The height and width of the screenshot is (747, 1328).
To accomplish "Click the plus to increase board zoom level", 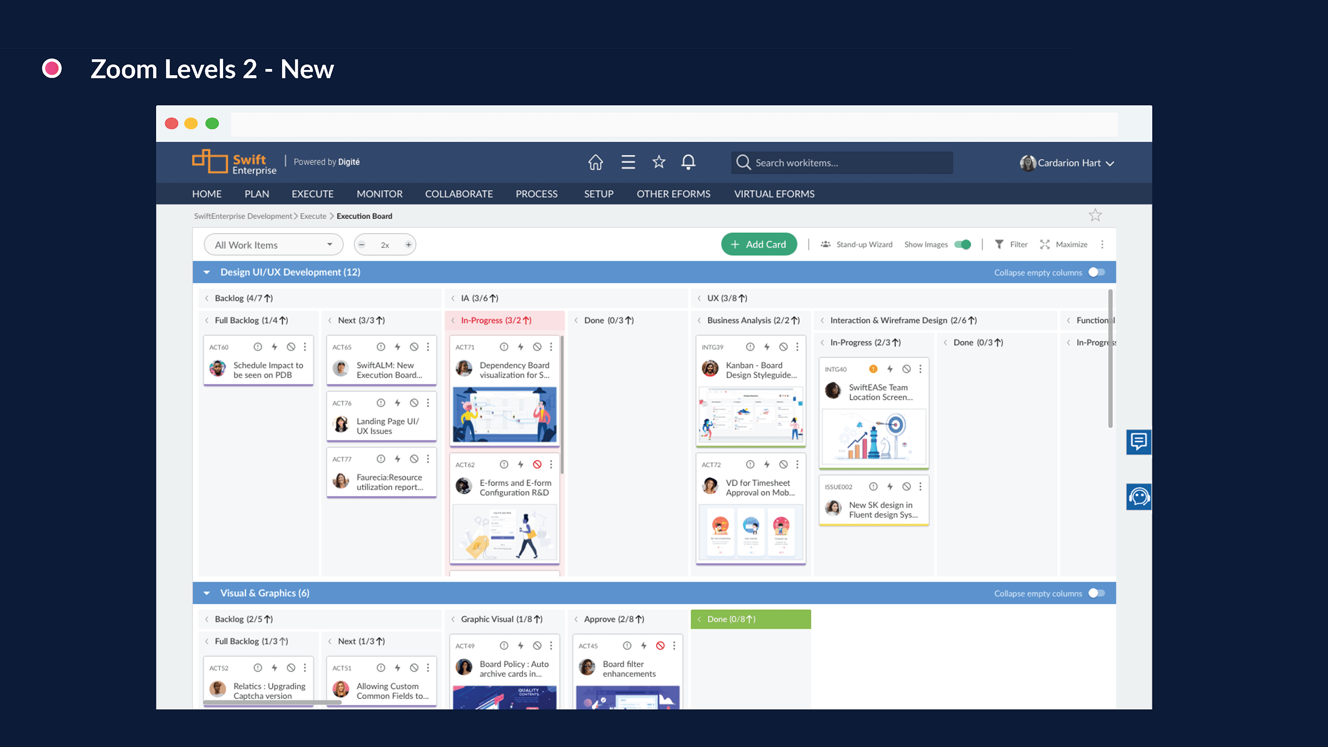I will tap(408, 244).
